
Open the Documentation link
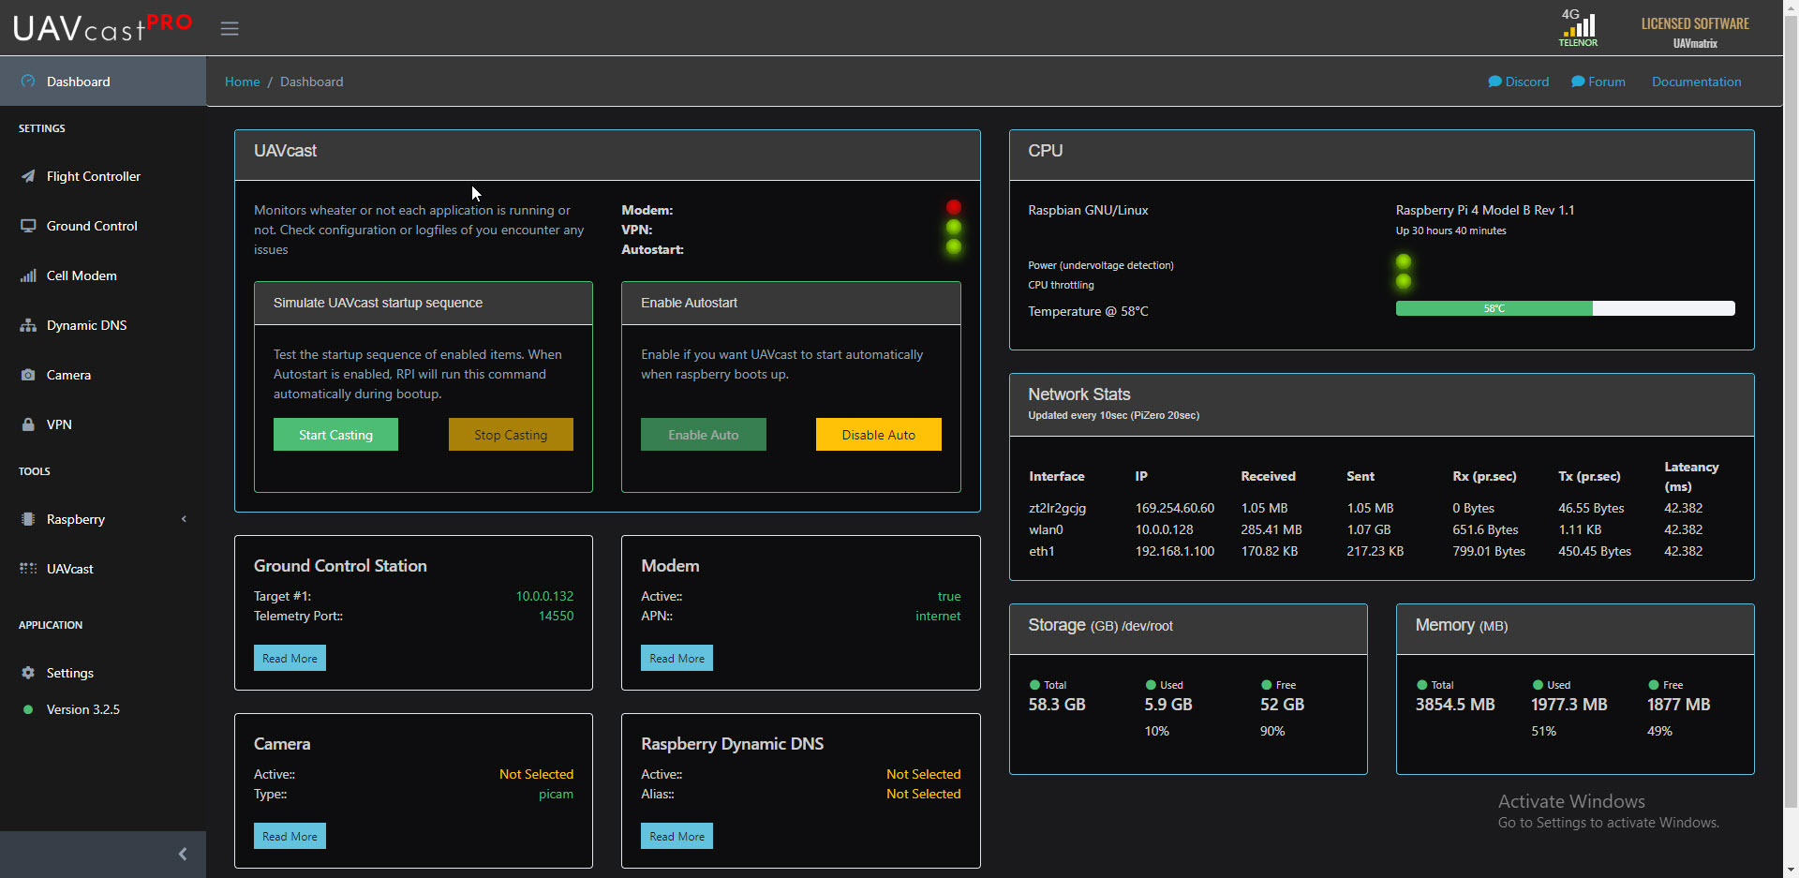pos(1696,82)
